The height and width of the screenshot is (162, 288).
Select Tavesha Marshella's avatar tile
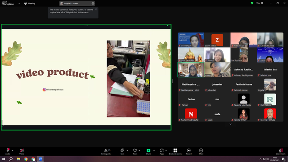pos(244,99)
